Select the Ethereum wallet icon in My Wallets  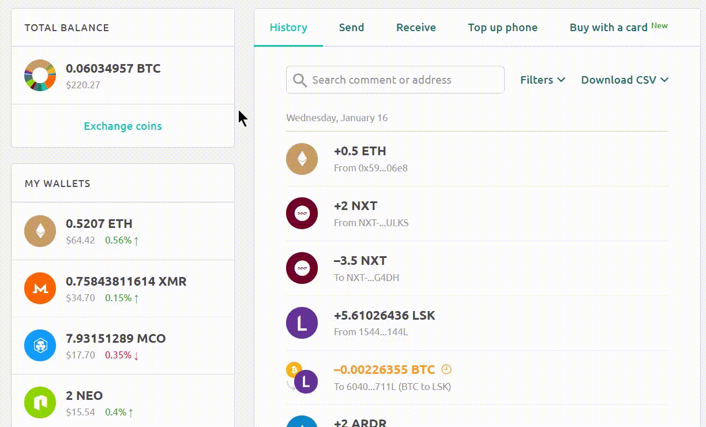click(39, 230)
